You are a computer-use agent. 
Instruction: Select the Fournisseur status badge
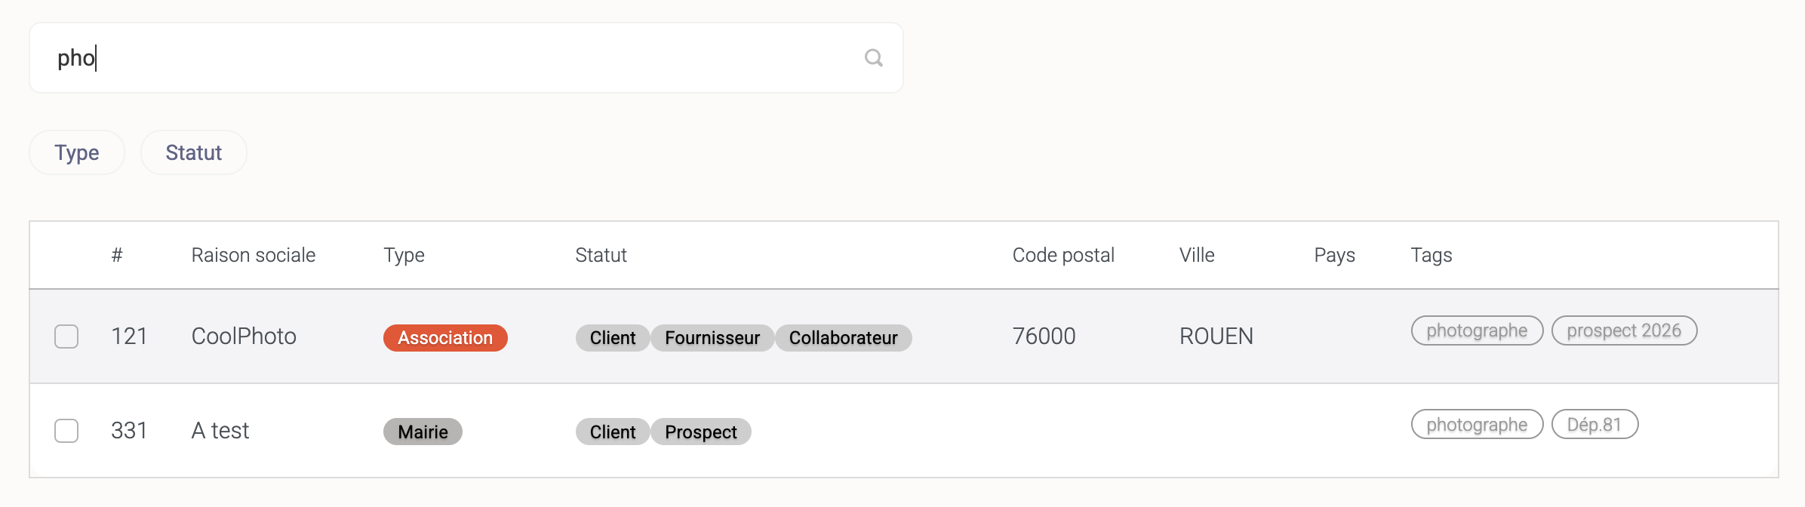click(712, 338)
